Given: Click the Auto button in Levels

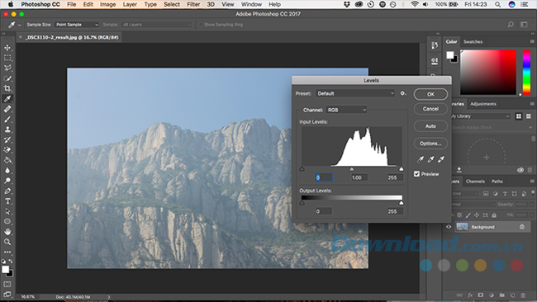Looking at the screenshot, I should 430,126.
